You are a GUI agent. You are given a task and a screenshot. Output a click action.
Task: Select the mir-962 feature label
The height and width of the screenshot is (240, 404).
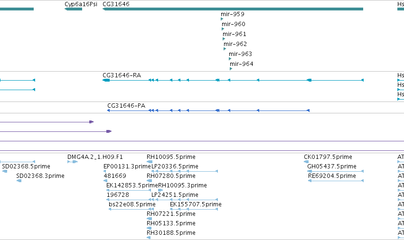coord(235,44)
